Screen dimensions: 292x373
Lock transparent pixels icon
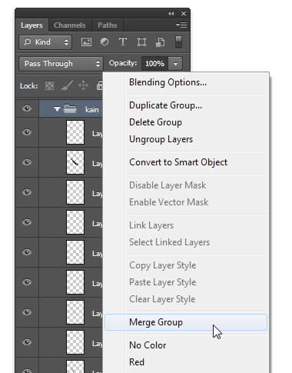(49, 86)
